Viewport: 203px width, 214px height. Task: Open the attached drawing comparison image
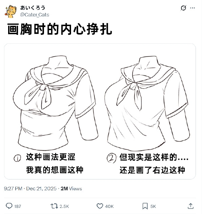pos(100,111)
